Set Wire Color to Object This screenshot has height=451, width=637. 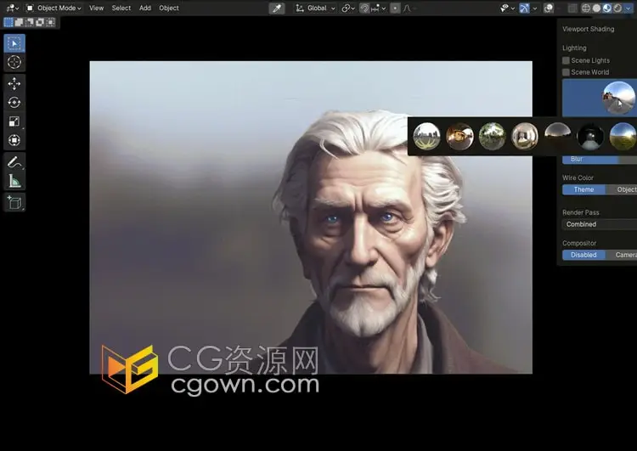click(x=622, y=189)
